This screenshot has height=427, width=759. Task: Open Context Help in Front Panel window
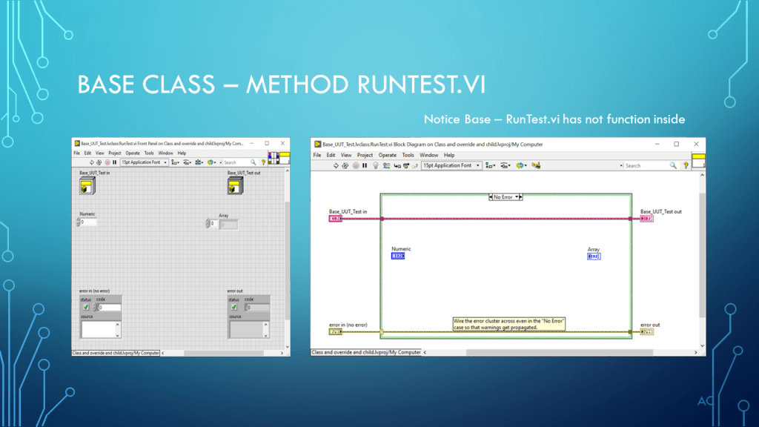(x=263, y=162)
